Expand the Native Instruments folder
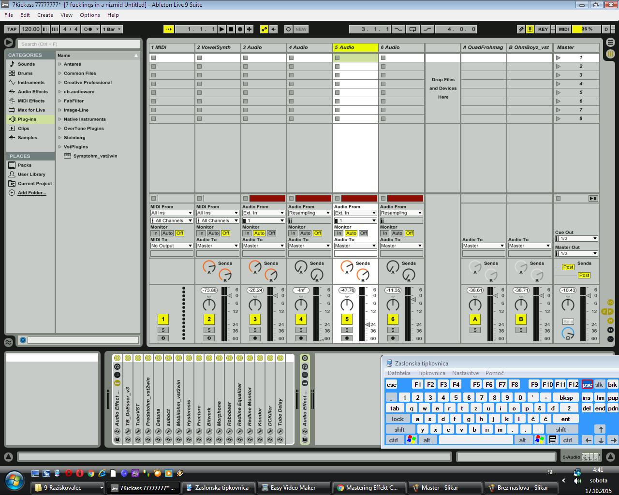 [60, 119]
